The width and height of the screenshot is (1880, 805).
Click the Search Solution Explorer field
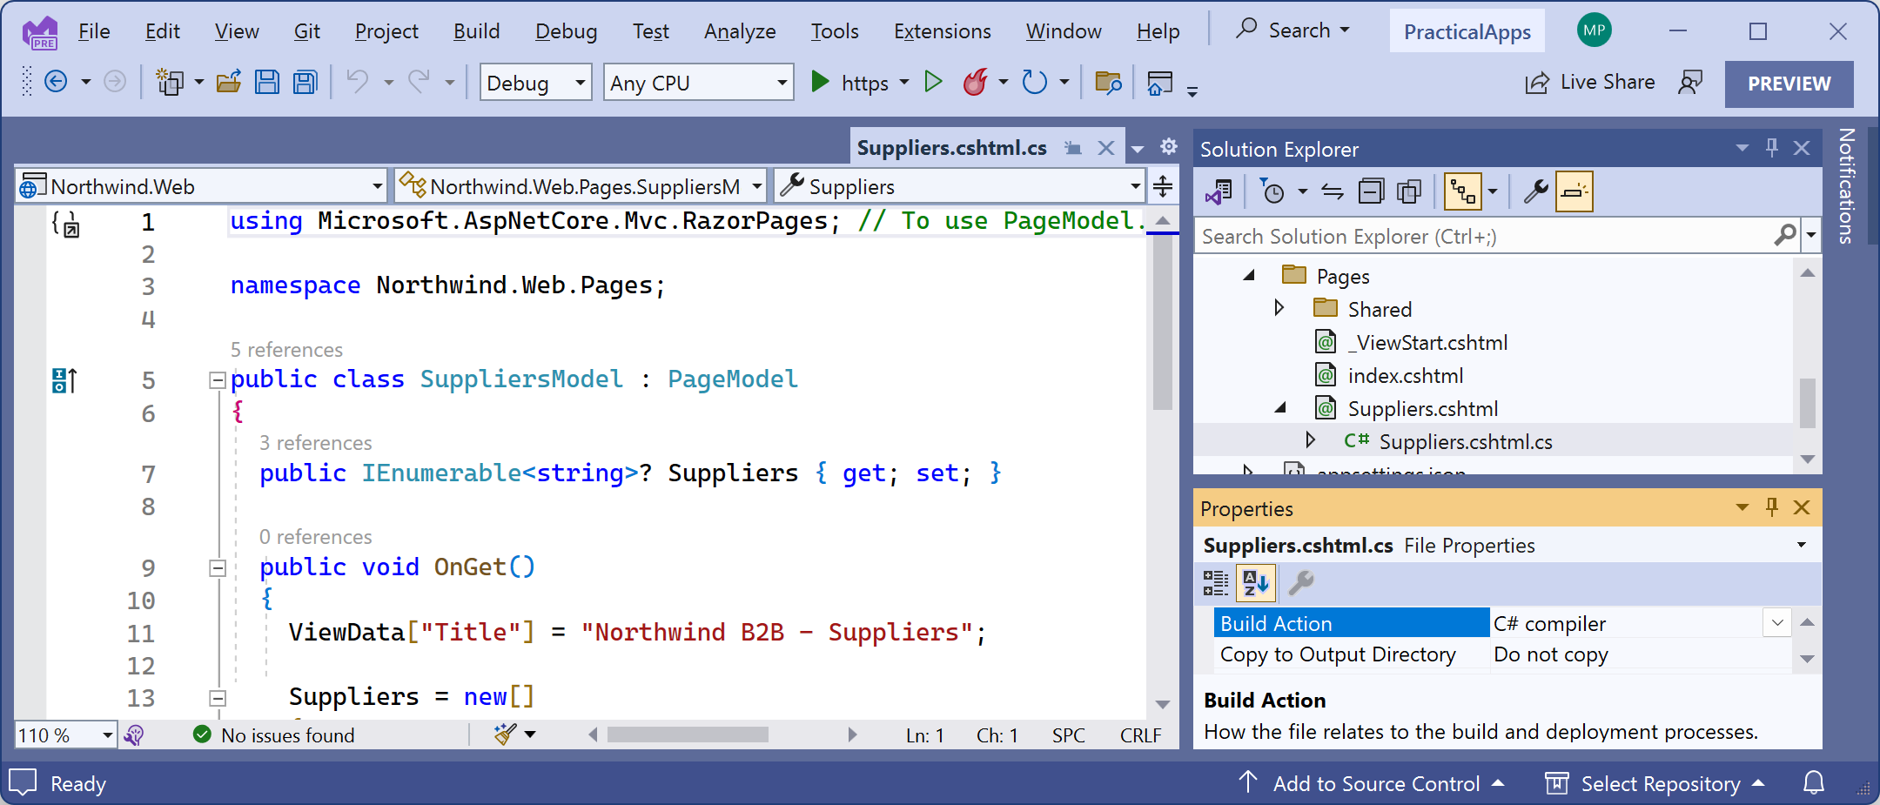(x=1484, y=236)
